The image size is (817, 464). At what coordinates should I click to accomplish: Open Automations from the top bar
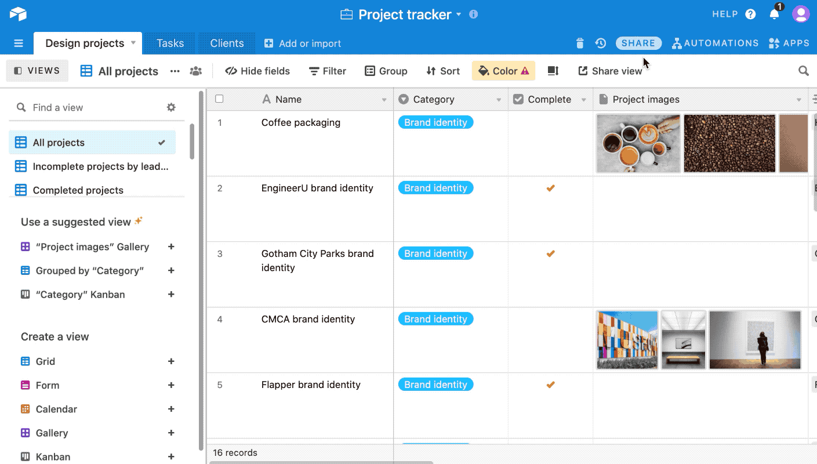point(715,43)
